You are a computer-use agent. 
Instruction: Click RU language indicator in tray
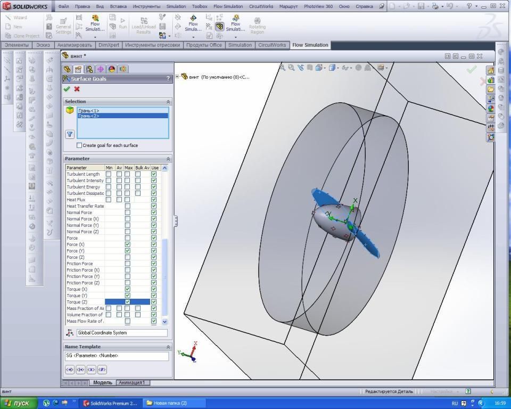(x=455, y=404)
